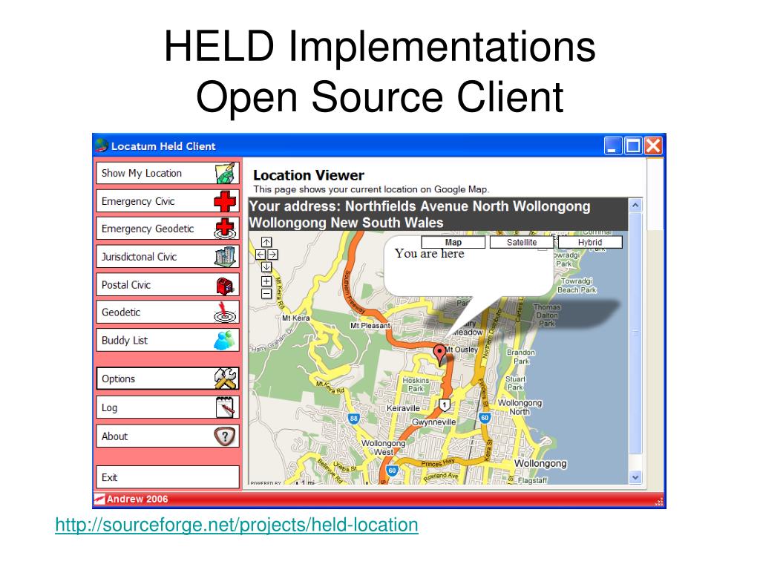760x570 pixels.
Task: Open Jurisdictonal Civic location
Action: tap(168, 257)
